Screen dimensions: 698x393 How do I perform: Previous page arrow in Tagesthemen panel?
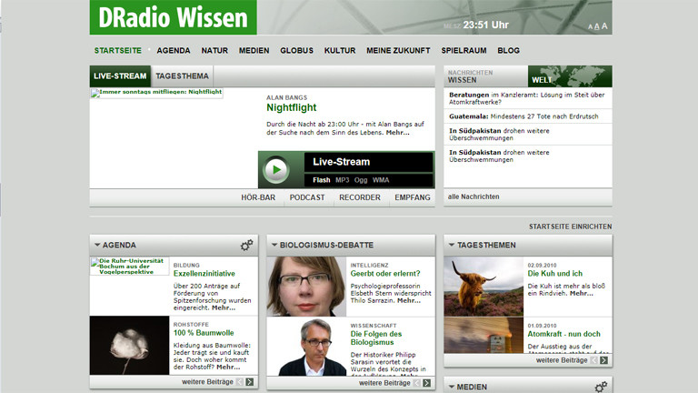click(593, 360)
